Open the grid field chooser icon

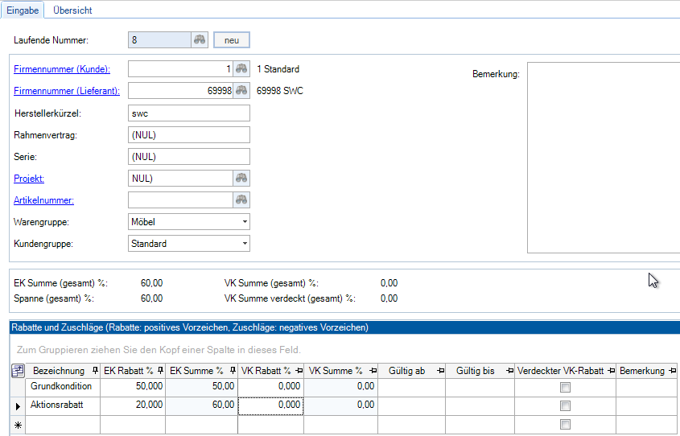pos(17,371)
